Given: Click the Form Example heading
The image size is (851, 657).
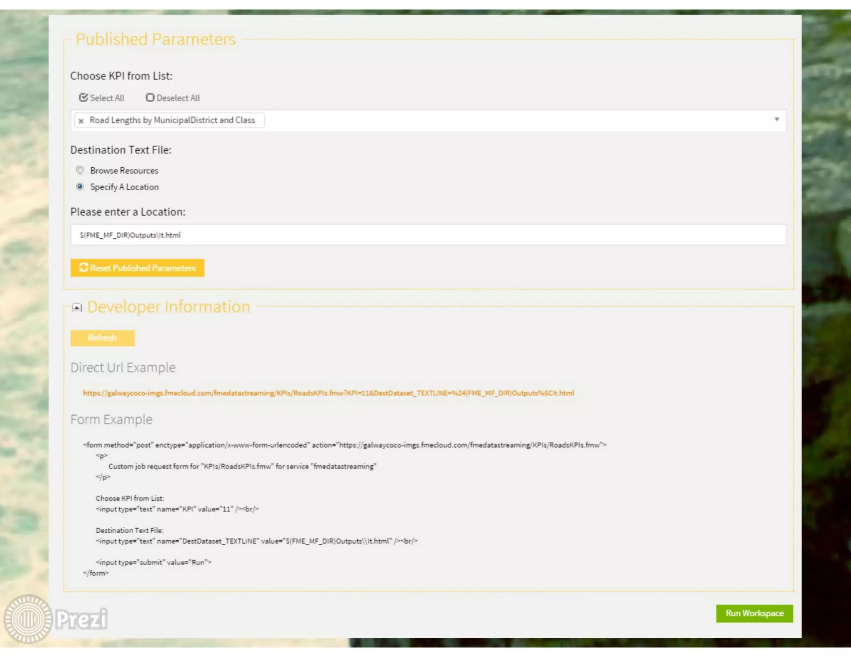Looking at the screenshot, I should (111, 419).
